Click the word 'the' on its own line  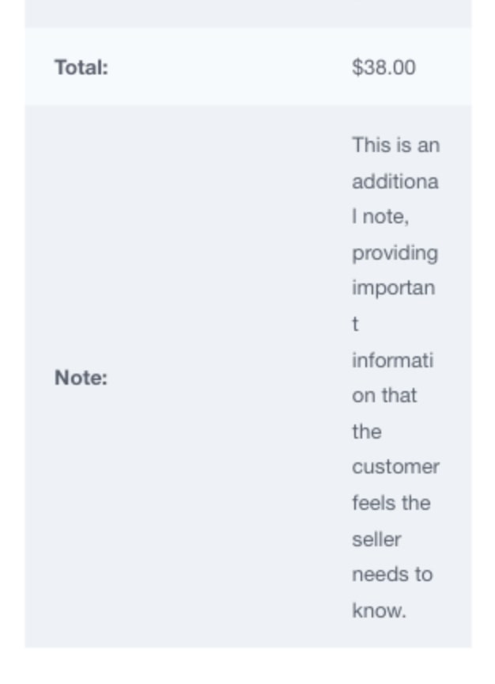366,431
